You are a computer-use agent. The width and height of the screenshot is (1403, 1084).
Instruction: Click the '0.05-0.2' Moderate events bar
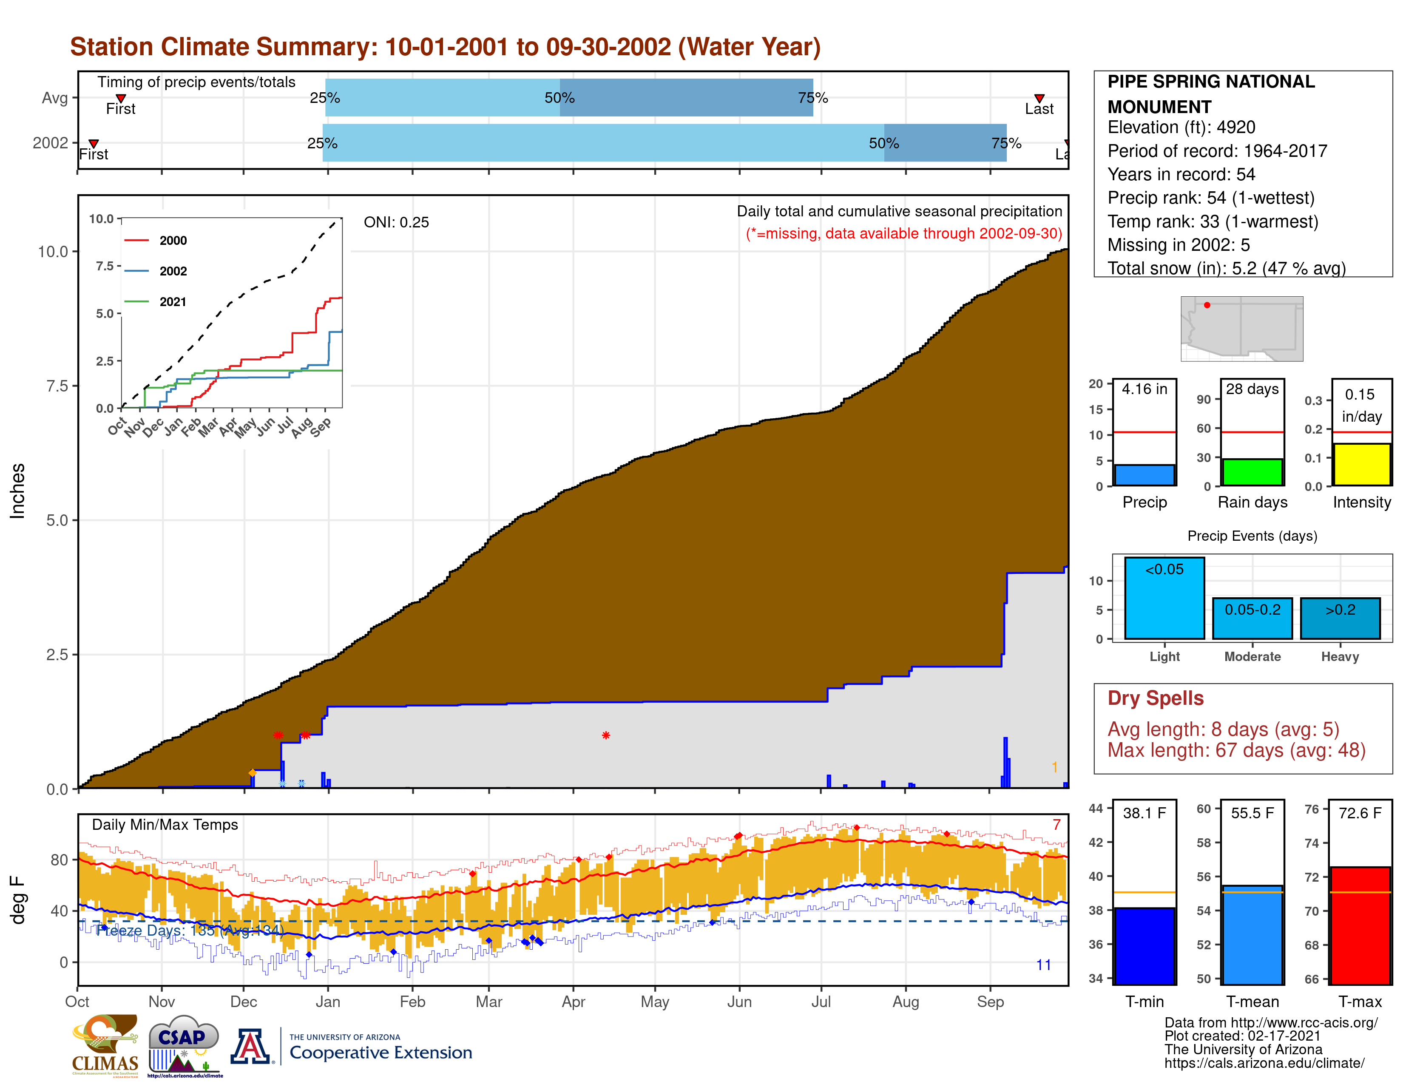point(1252,619)
